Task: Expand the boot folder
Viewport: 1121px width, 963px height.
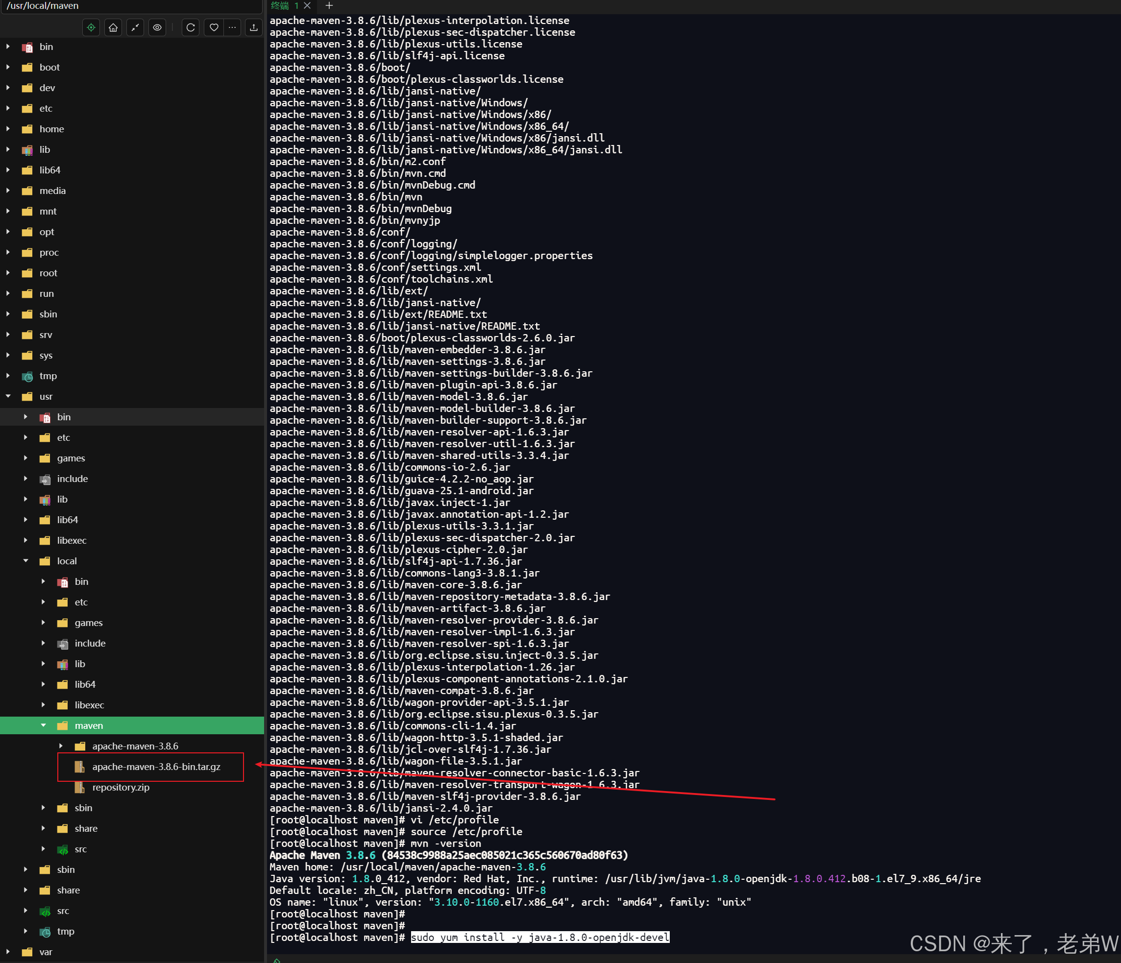Action: click(7, 67)
